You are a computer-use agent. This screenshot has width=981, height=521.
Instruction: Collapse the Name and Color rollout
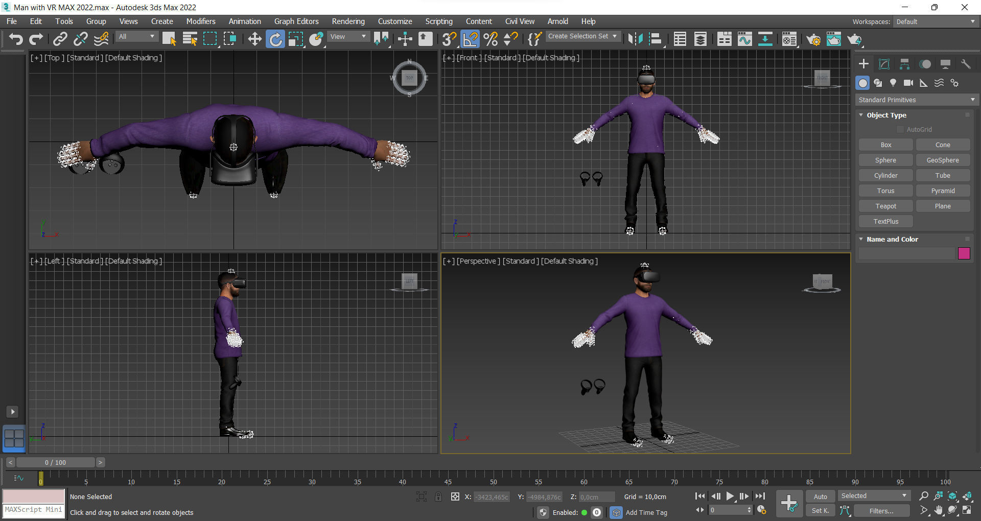click(x=861, y=240)
